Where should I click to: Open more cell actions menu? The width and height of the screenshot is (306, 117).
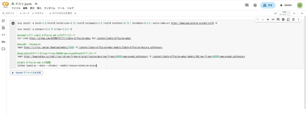298,19
